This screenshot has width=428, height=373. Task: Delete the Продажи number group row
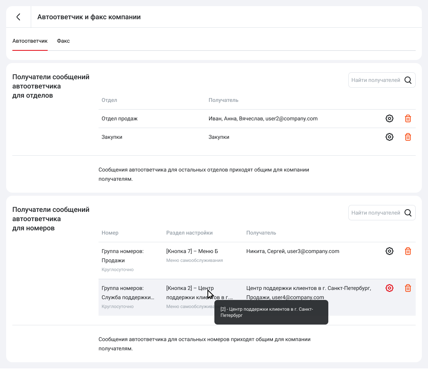coord(408,251)
